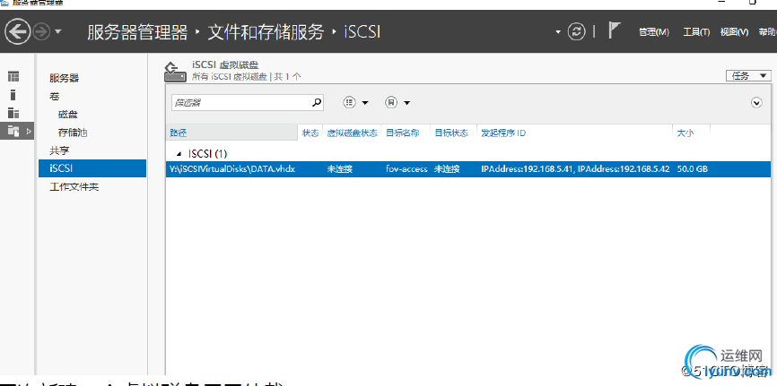Open navigation history dropdown arrow
Viewport: 777px width, 386px height.
(58, 32)
